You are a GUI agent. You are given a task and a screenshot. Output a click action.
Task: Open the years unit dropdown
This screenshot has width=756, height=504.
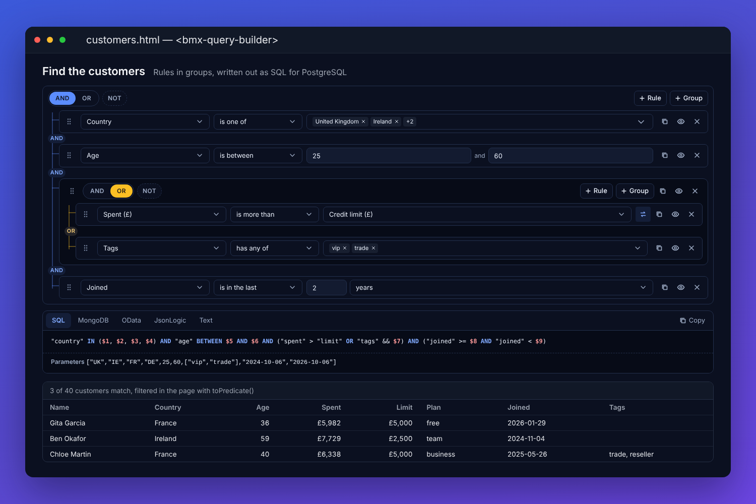[501, 287]
